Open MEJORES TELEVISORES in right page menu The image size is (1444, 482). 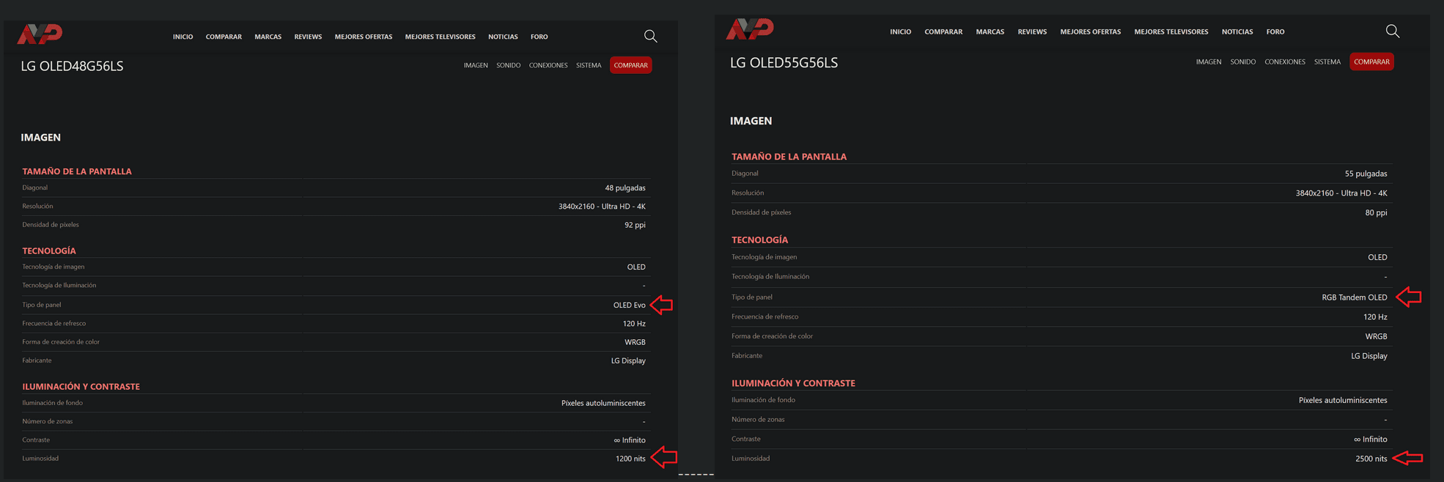point(1171,31)
